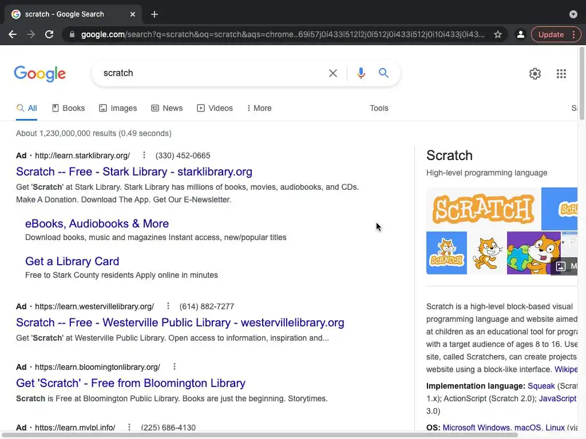Select the All results tab
The height and width of the screenshot is (439, 586).
click(26, 108)
